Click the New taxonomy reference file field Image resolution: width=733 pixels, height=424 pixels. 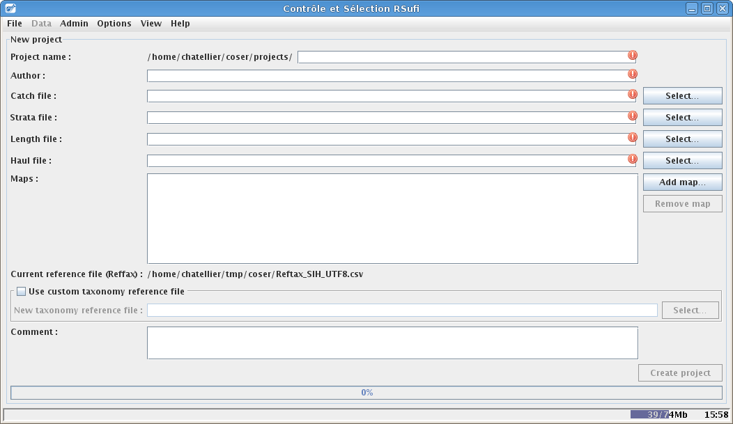point(402,310)
